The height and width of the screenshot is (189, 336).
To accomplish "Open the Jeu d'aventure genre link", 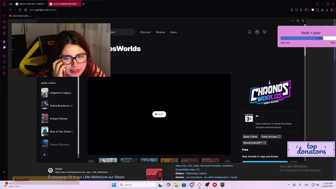I will [x=194, y=177].
